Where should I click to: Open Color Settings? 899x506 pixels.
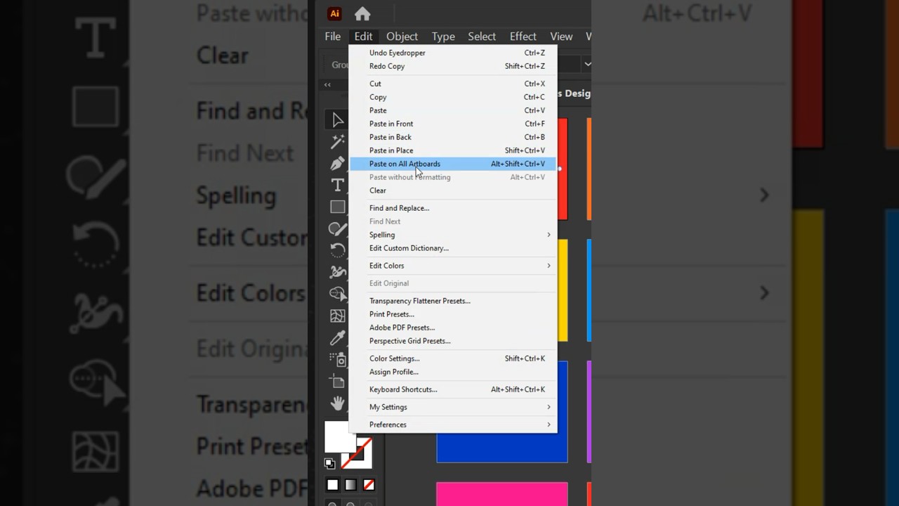click(x=454, y=358)
